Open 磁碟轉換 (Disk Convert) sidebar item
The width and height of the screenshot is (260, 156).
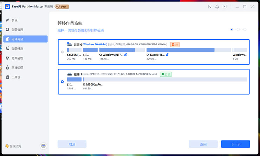pyautogui.click(x=25, y=48)
